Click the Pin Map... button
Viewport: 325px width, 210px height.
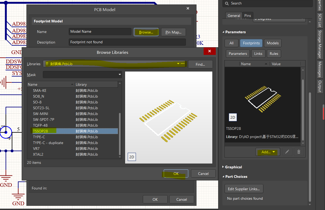coord(173,32)
